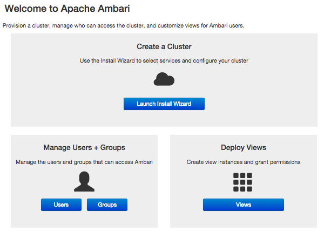
Task: Select the Manage Users + Groups heading
Action: [x=84, y=147]
